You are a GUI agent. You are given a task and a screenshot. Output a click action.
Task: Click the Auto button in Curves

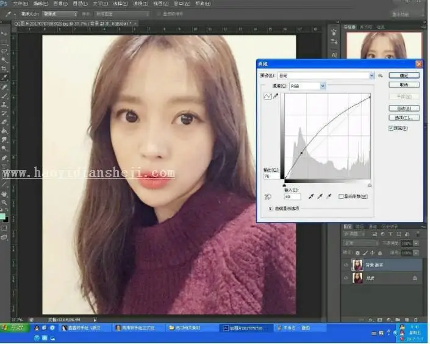404,109
